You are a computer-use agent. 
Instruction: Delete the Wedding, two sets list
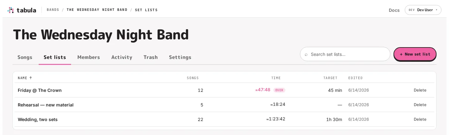[x=420, y=119]
